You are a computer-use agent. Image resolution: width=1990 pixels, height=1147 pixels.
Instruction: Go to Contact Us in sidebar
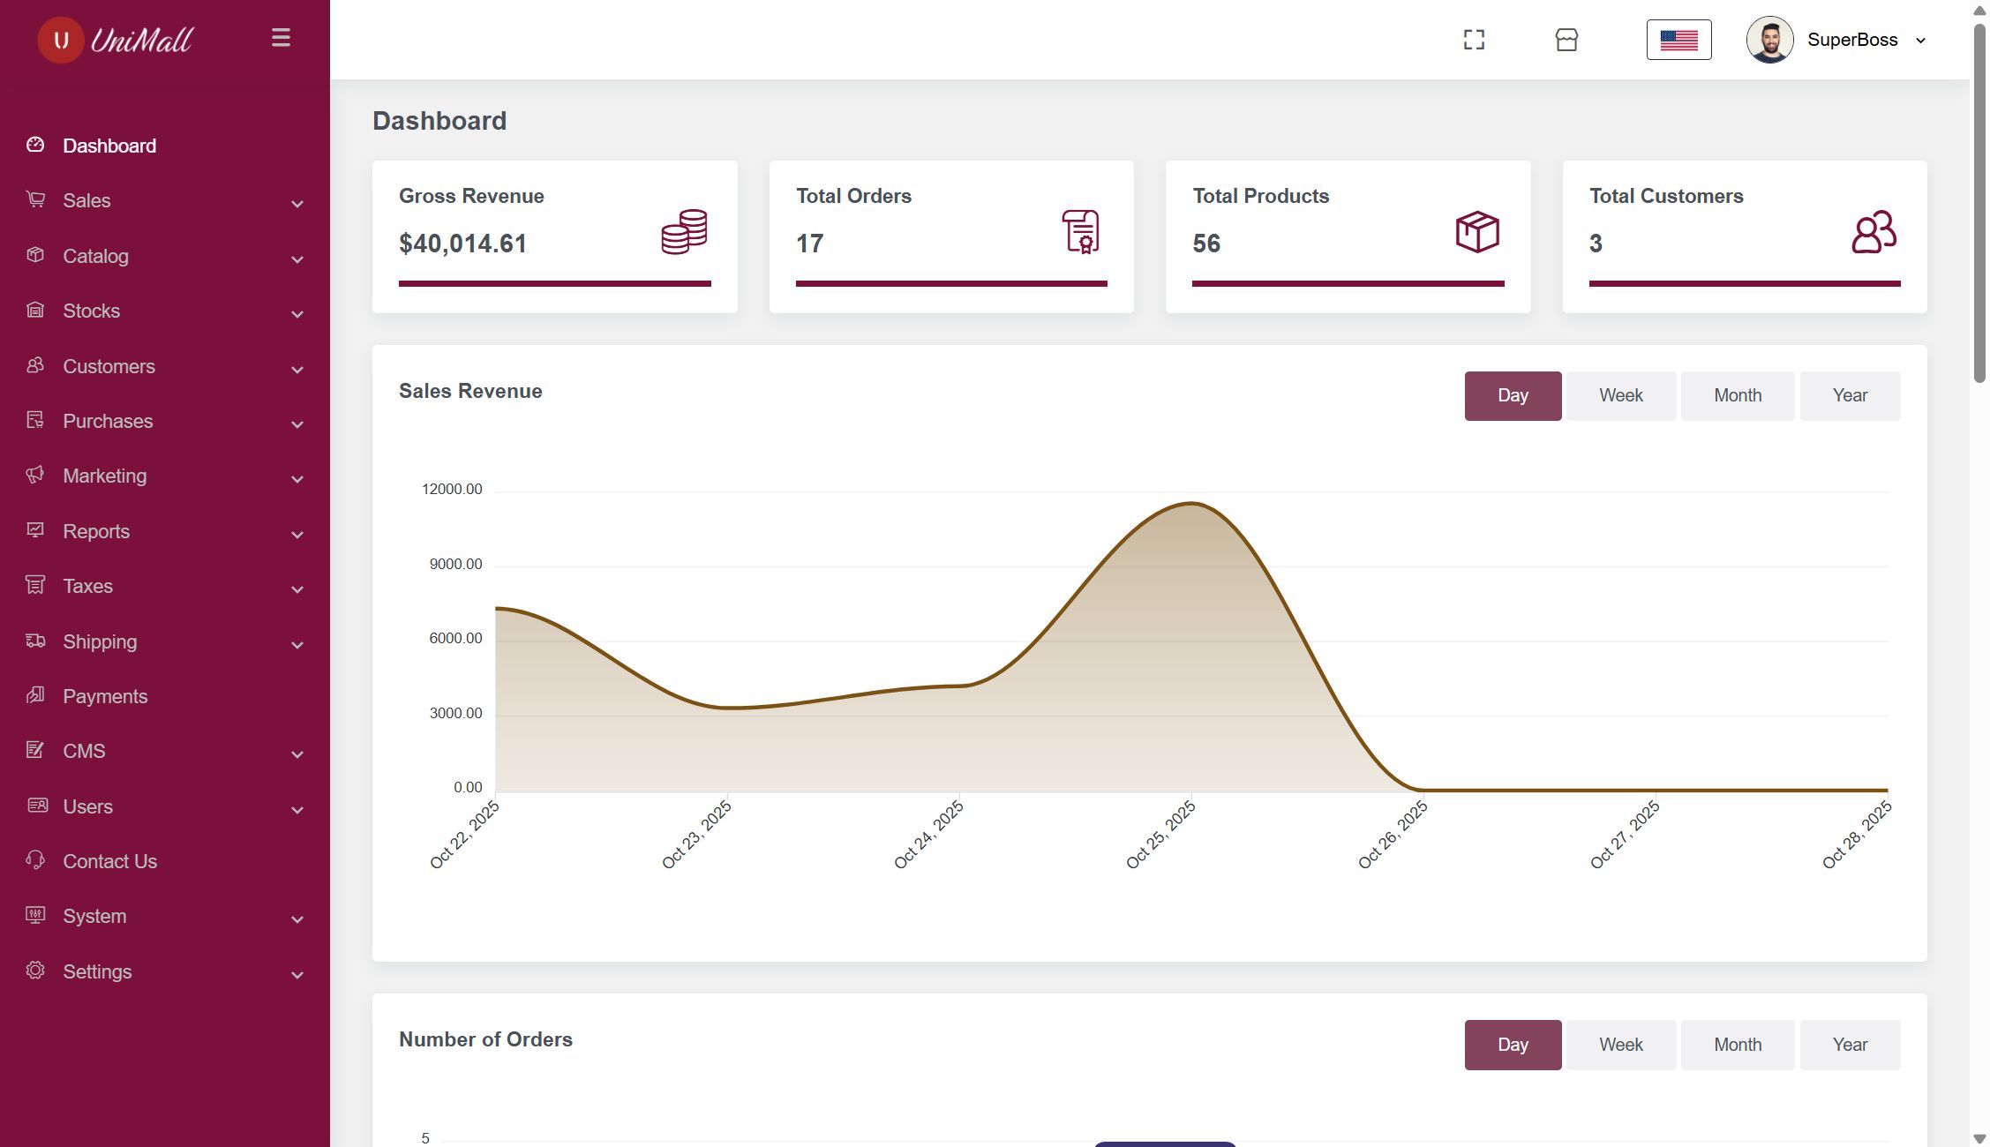(x=109, y=861)
